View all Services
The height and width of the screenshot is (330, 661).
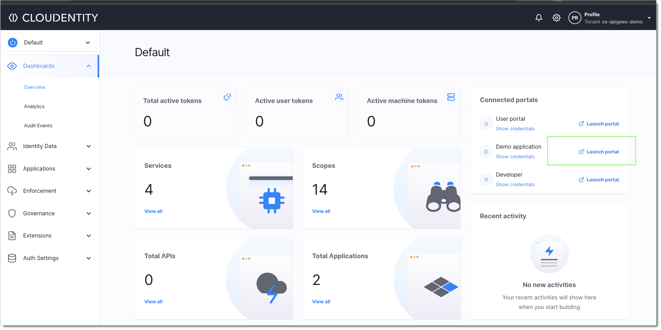click(153, 211)
